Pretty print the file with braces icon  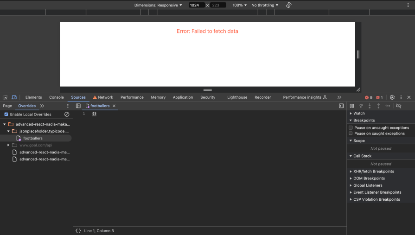pyautogui.click(x=78, y=230)
